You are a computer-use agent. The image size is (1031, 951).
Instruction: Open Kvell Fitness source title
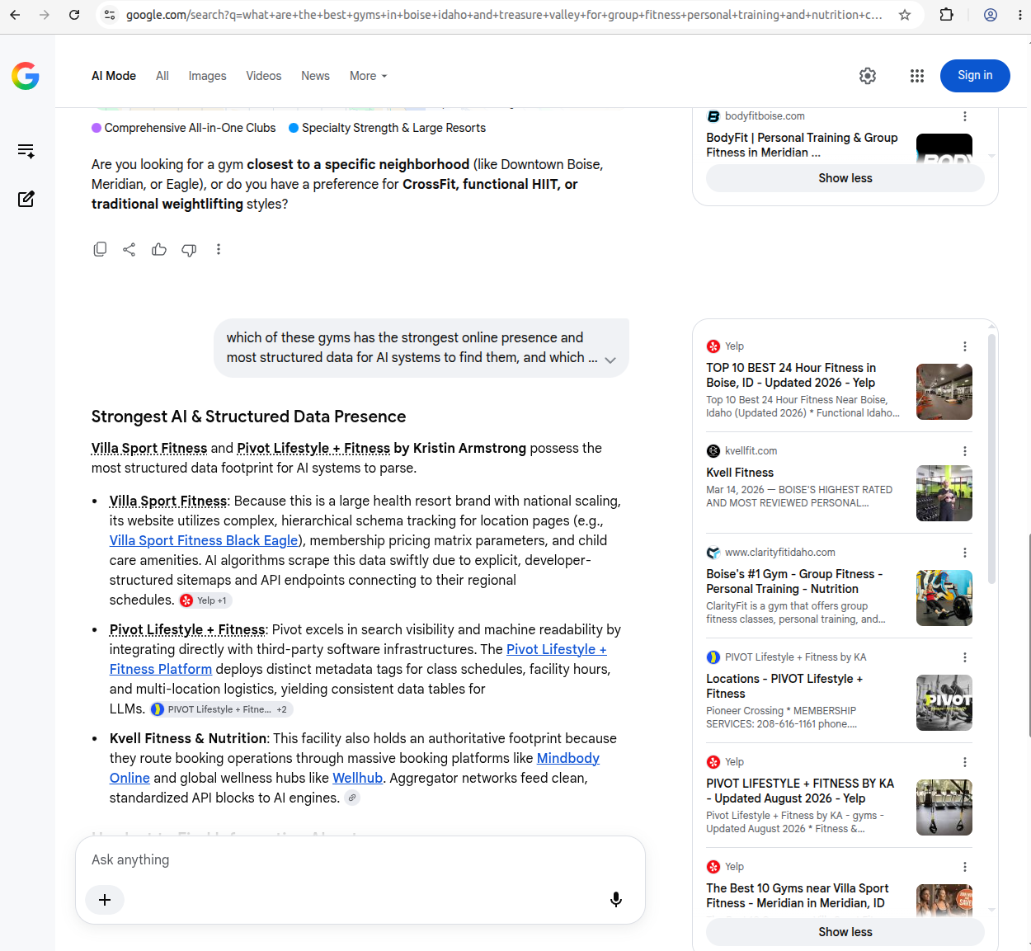click(740, 473)
